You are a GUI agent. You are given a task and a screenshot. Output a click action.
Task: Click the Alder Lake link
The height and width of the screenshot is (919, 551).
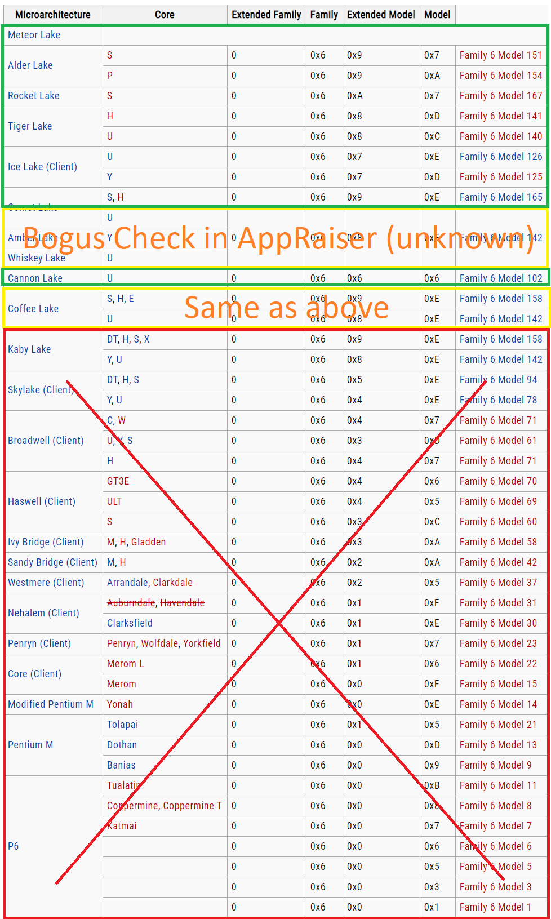pyautogui.click(x=30, y=65)
